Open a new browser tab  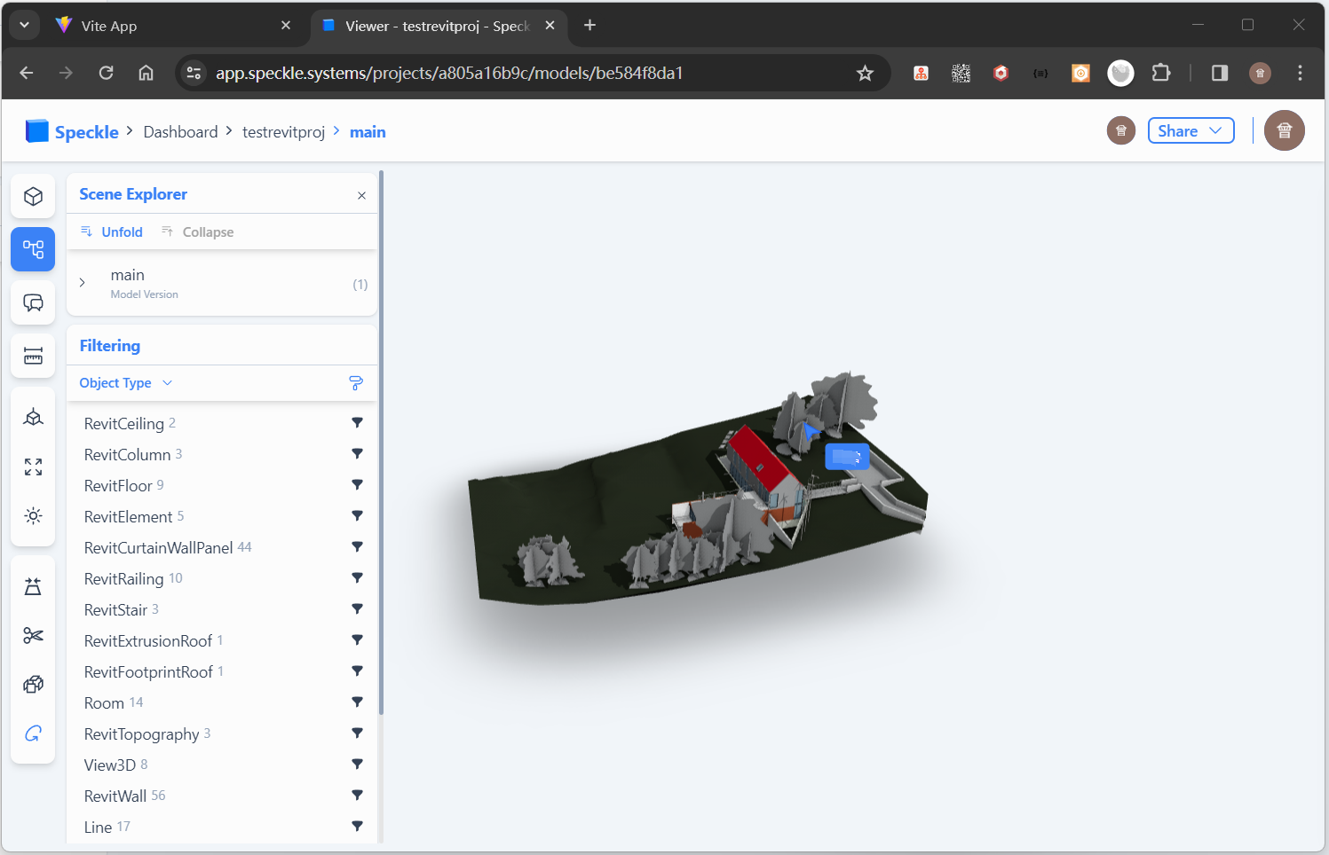click(589, 26)
